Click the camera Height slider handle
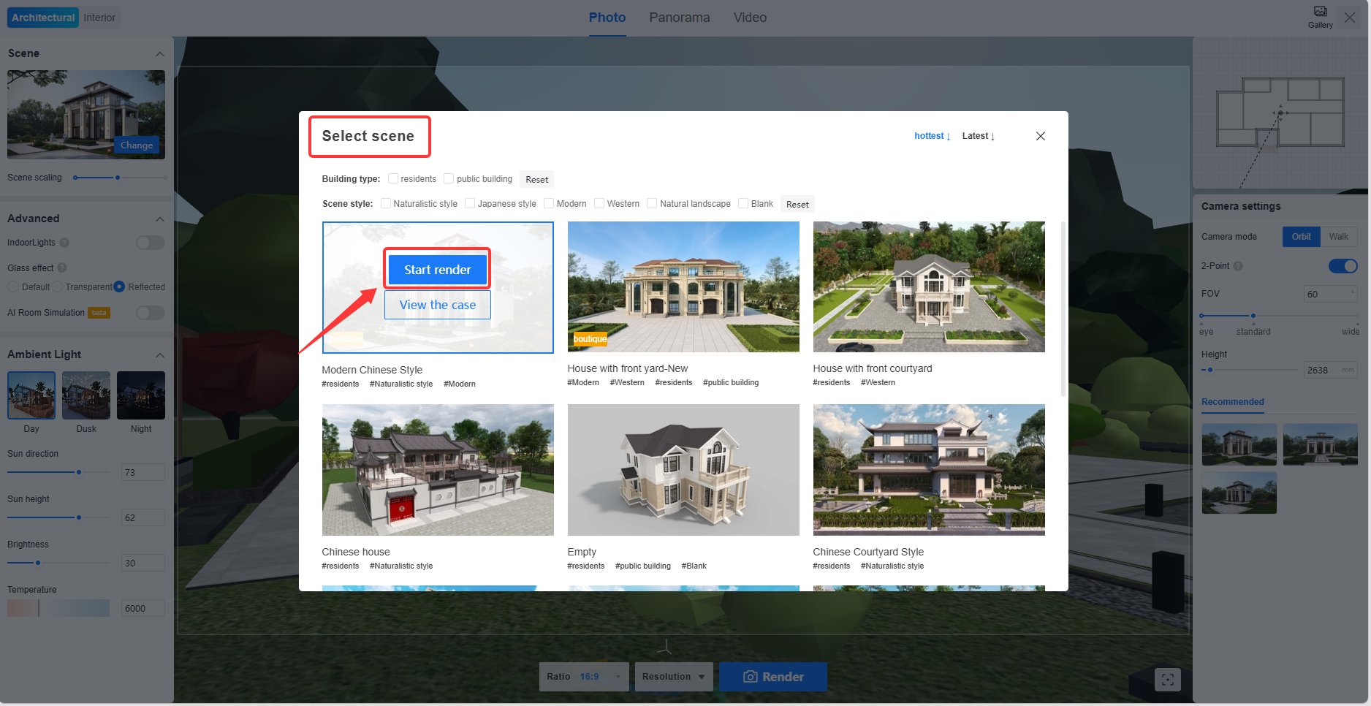This screenshot has width=1371, height=706. point(1210,370)
